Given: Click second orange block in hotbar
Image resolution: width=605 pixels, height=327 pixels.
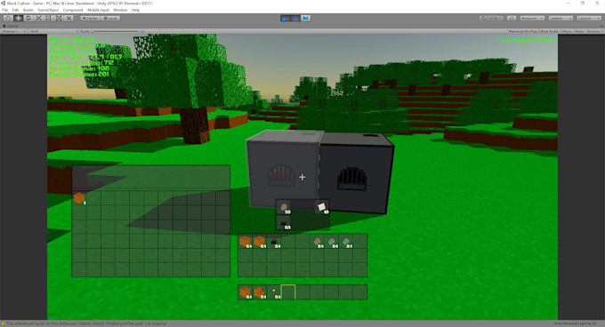Looking at the screenshot, I should (259, 292).
